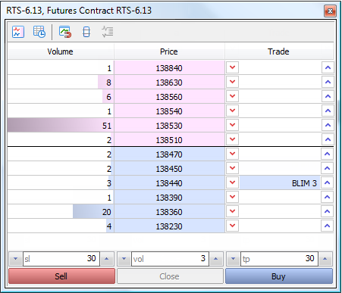Select the price cell 138470
The width and height of the screenshot is (342, 293).
point(169,154)
